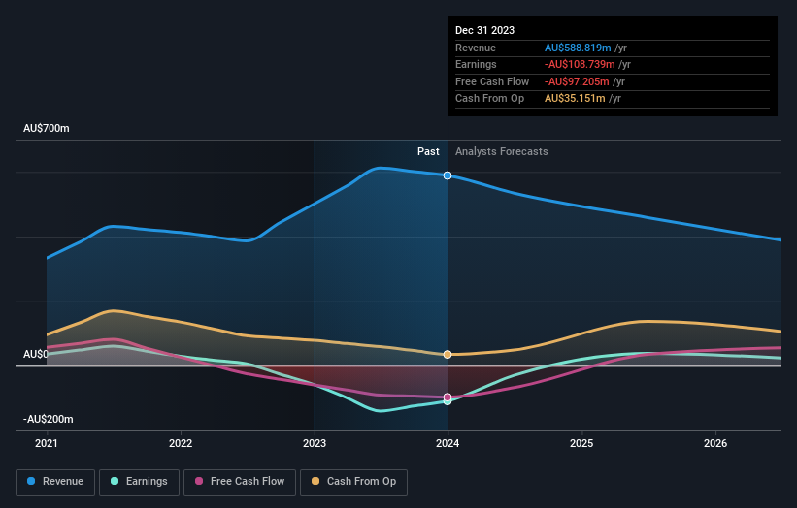
Task: Toggle the Revenue series legend button
Action: 55,482
